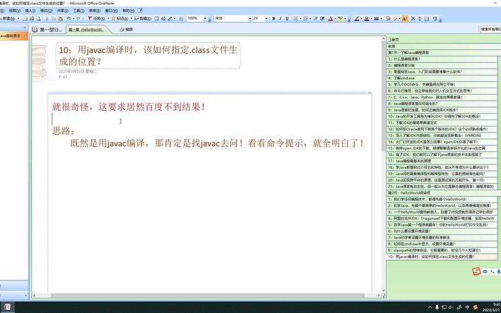Click the 剪辑 screen clipping button

143,19
